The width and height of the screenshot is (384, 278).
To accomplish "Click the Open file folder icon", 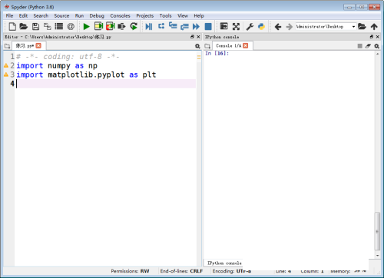I will [x=24, y=26].
